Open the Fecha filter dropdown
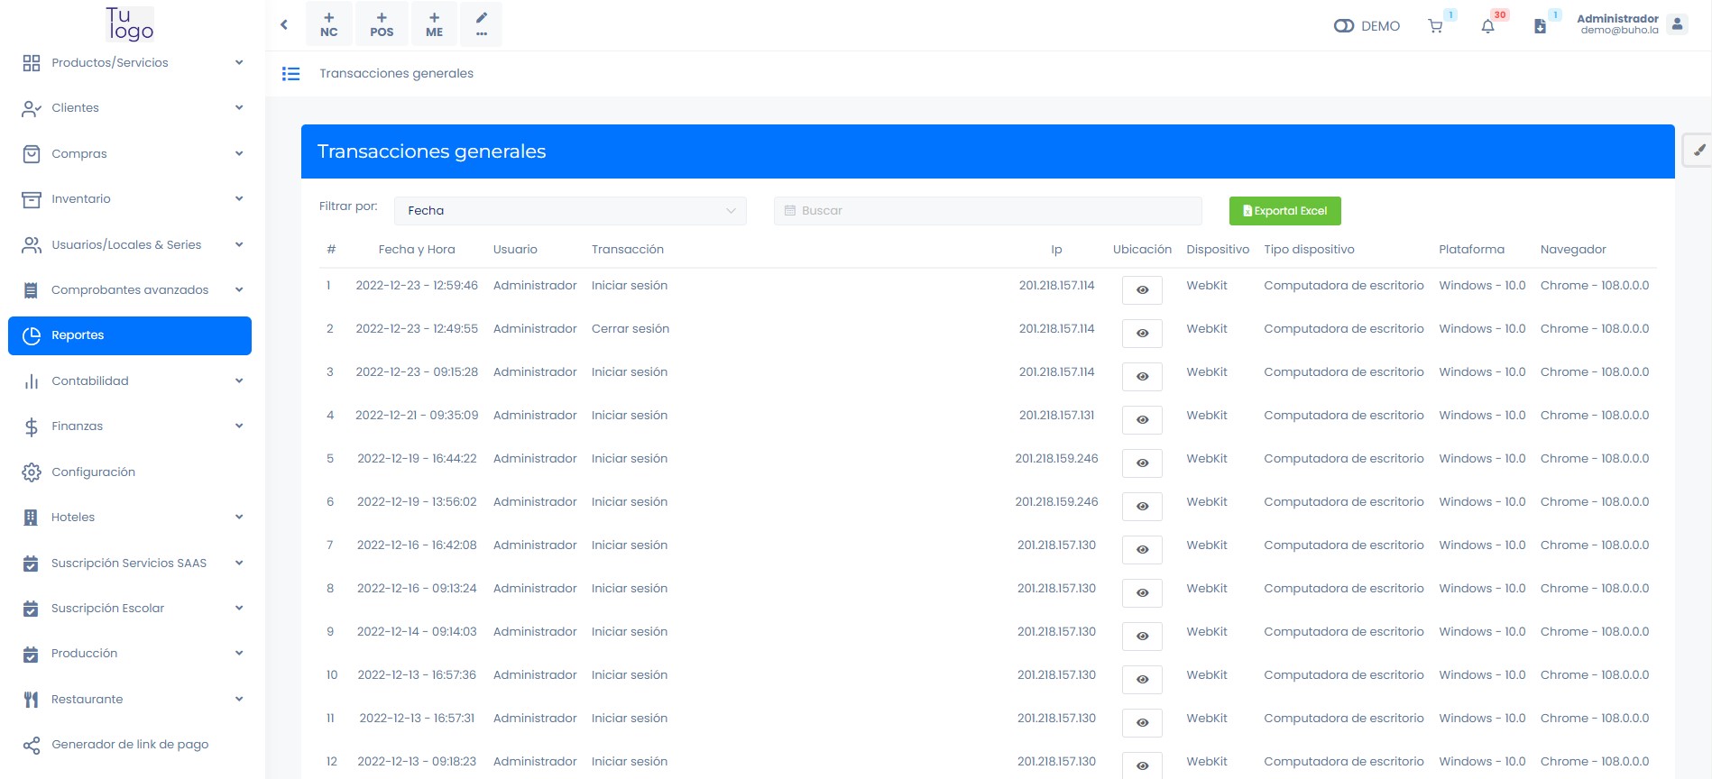The width and height of the screenshot is (1712, 779). [x=570, y=211]
